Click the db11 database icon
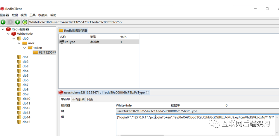The width and height of the screenshot is (279, 136). click(x=19, y=103)
